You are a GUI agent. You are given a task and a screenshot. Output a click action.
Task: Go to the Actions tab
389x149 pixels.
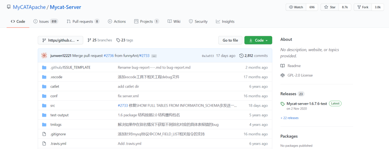pyautogui.click(x=117, y=22)
